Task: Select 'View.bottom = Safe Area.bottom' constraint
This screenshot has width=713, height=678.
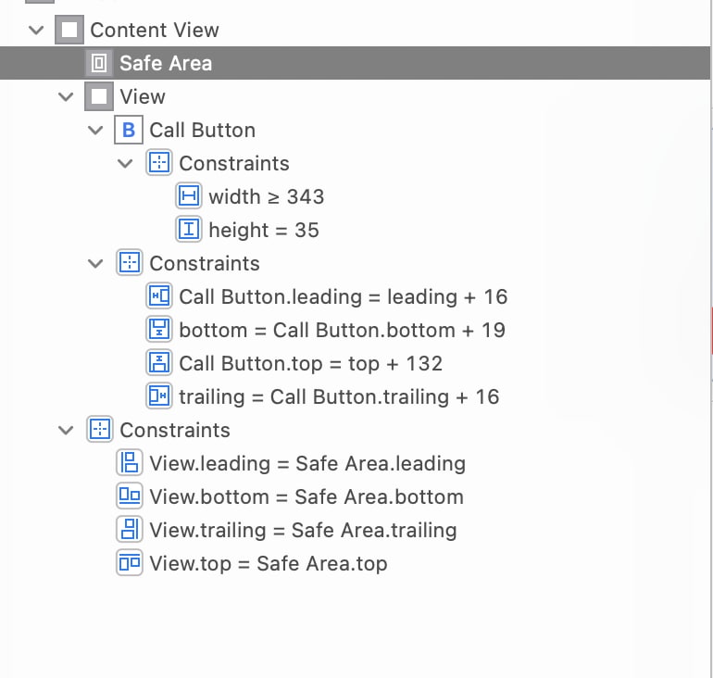Action: click(306, 496)
